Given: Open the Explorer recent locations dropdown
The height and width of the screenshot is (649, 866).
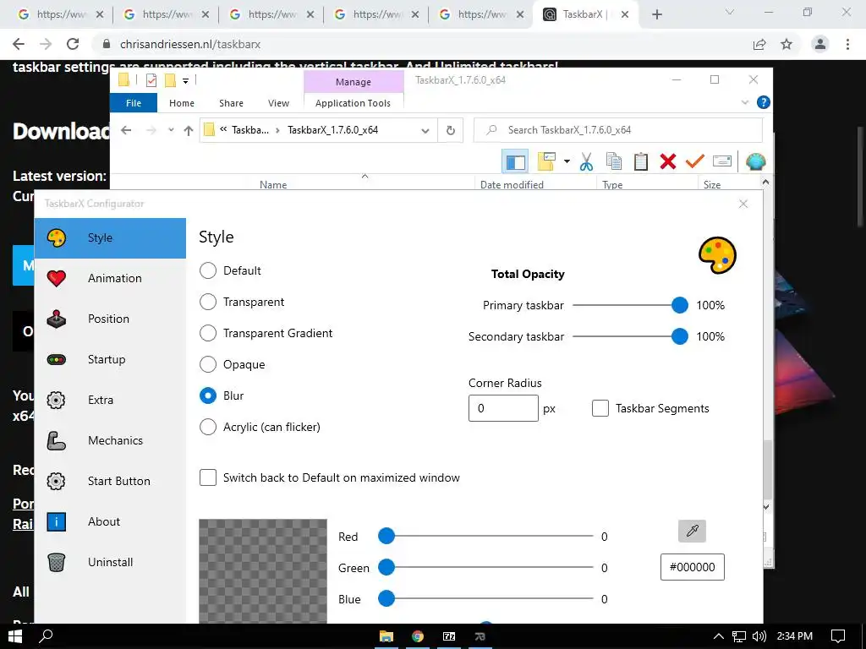Looking at the screenshot, I should coord(171,130).
